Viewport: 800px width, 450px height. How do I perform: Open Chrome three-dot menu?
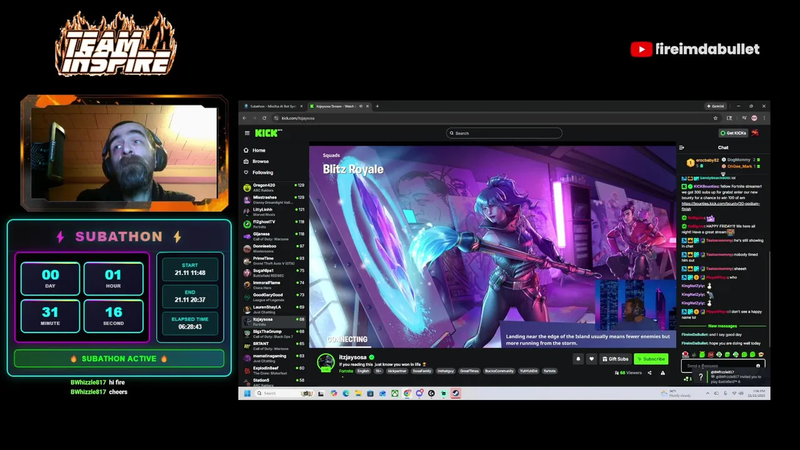(x=764, y=118)
